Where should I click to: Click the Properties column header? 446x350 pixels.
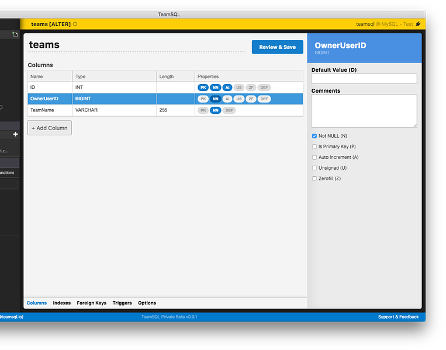[x=249, y=76]
